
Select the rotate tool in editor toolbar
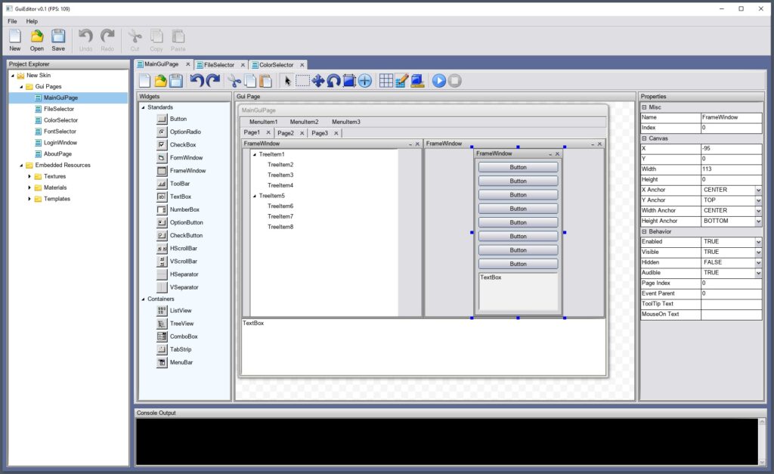pyautogui.click(x=333, y=80)
